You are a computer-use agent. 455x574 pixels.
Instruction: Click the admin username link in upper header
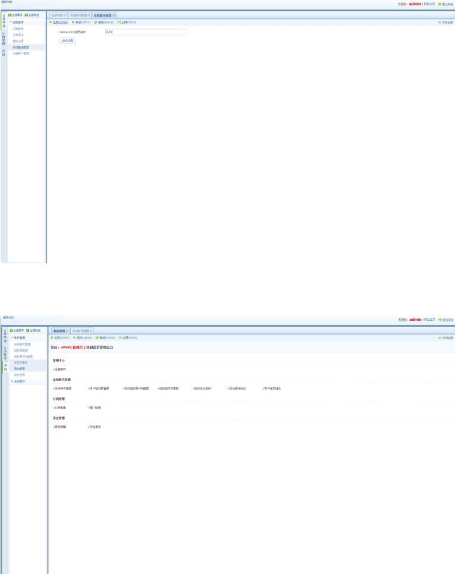[x=415, y=4]
